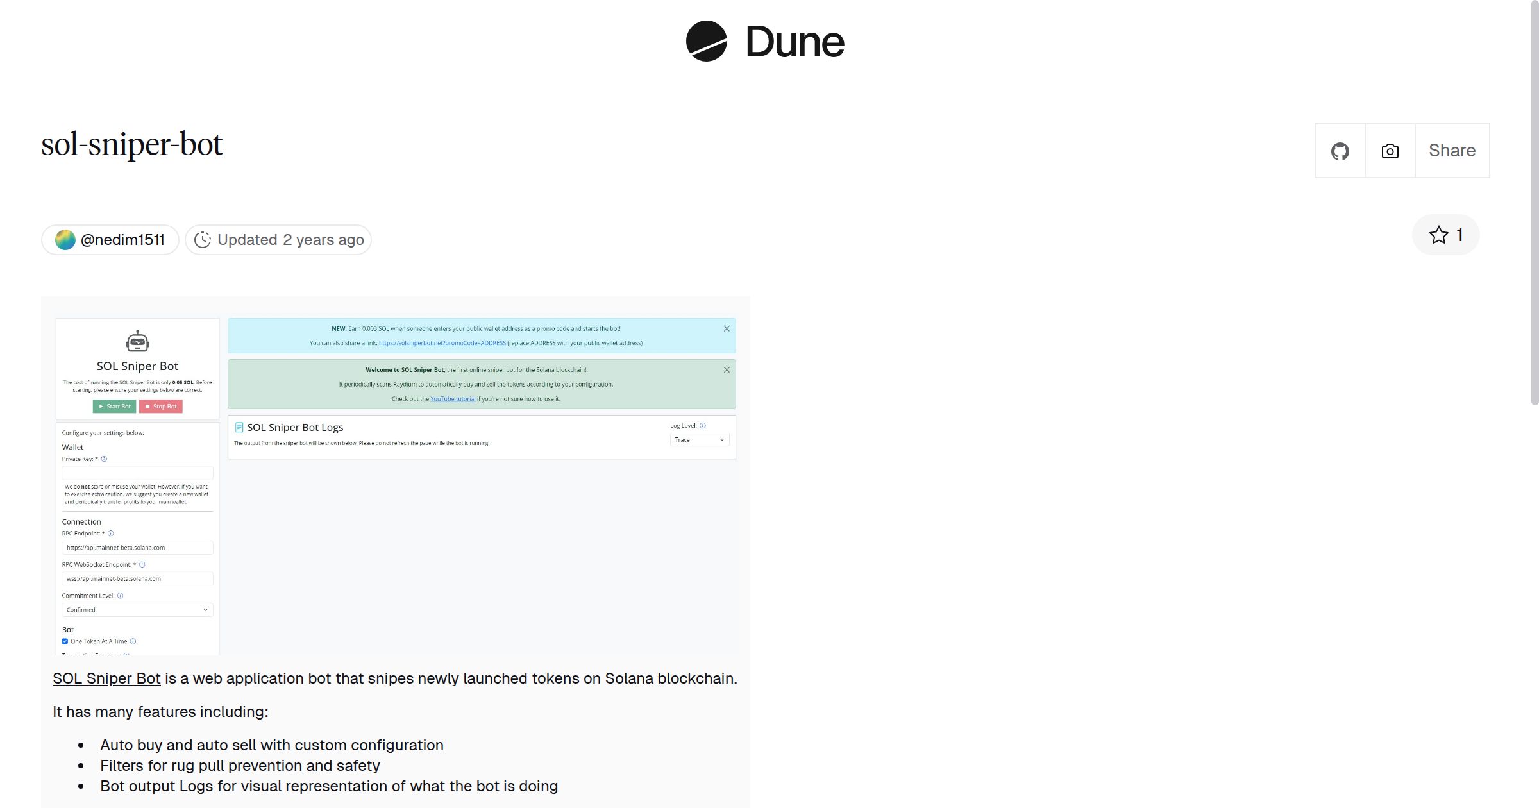Close the blue promo code banner
Viewport: 1539px width, 808px height.
coord(727,329)
